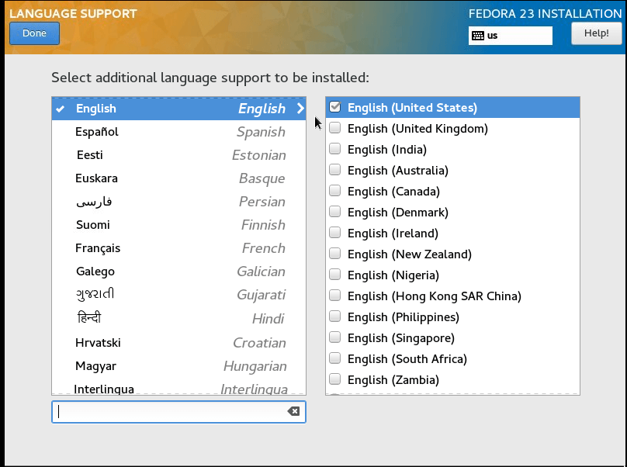The image size is (627, 467).
Task: Check English (Hong Kong SAR China)
Action: coord(334,296)
